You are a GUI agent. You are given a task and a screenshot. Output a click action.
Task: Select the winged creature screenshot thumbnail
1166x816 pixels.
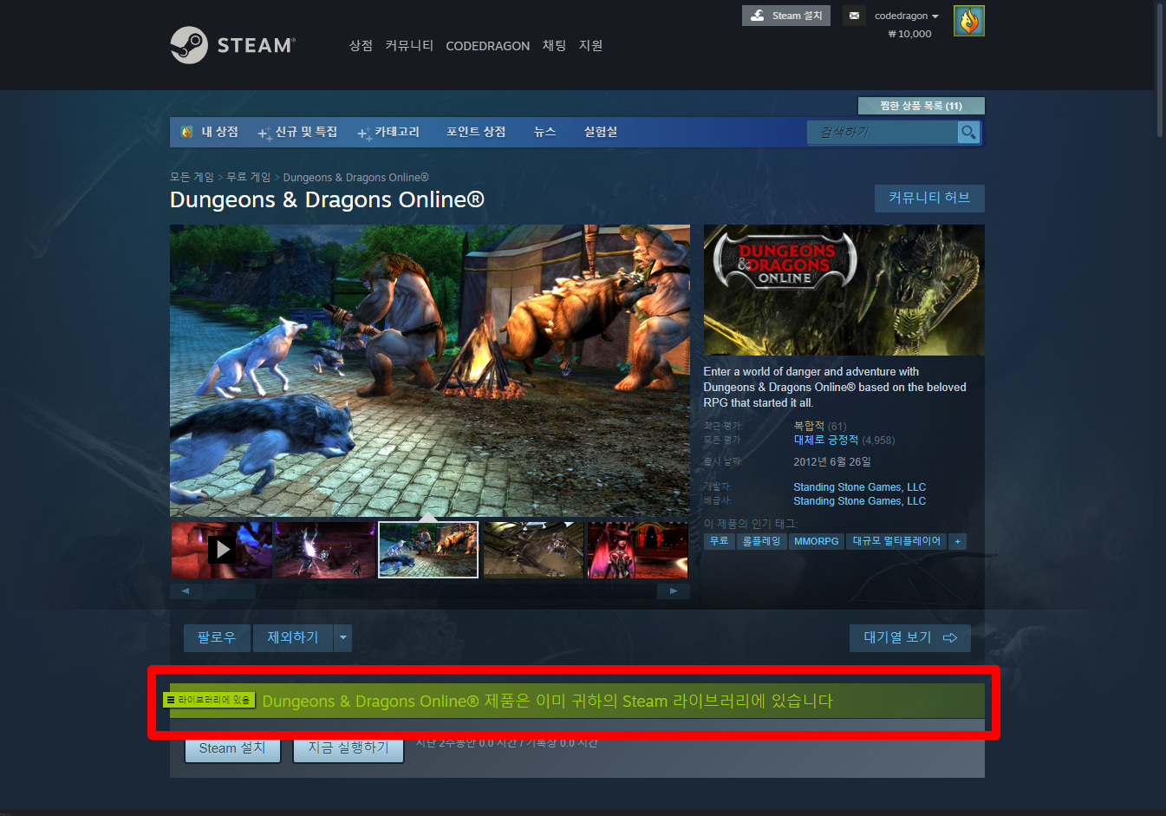click(x=533, y=550)
